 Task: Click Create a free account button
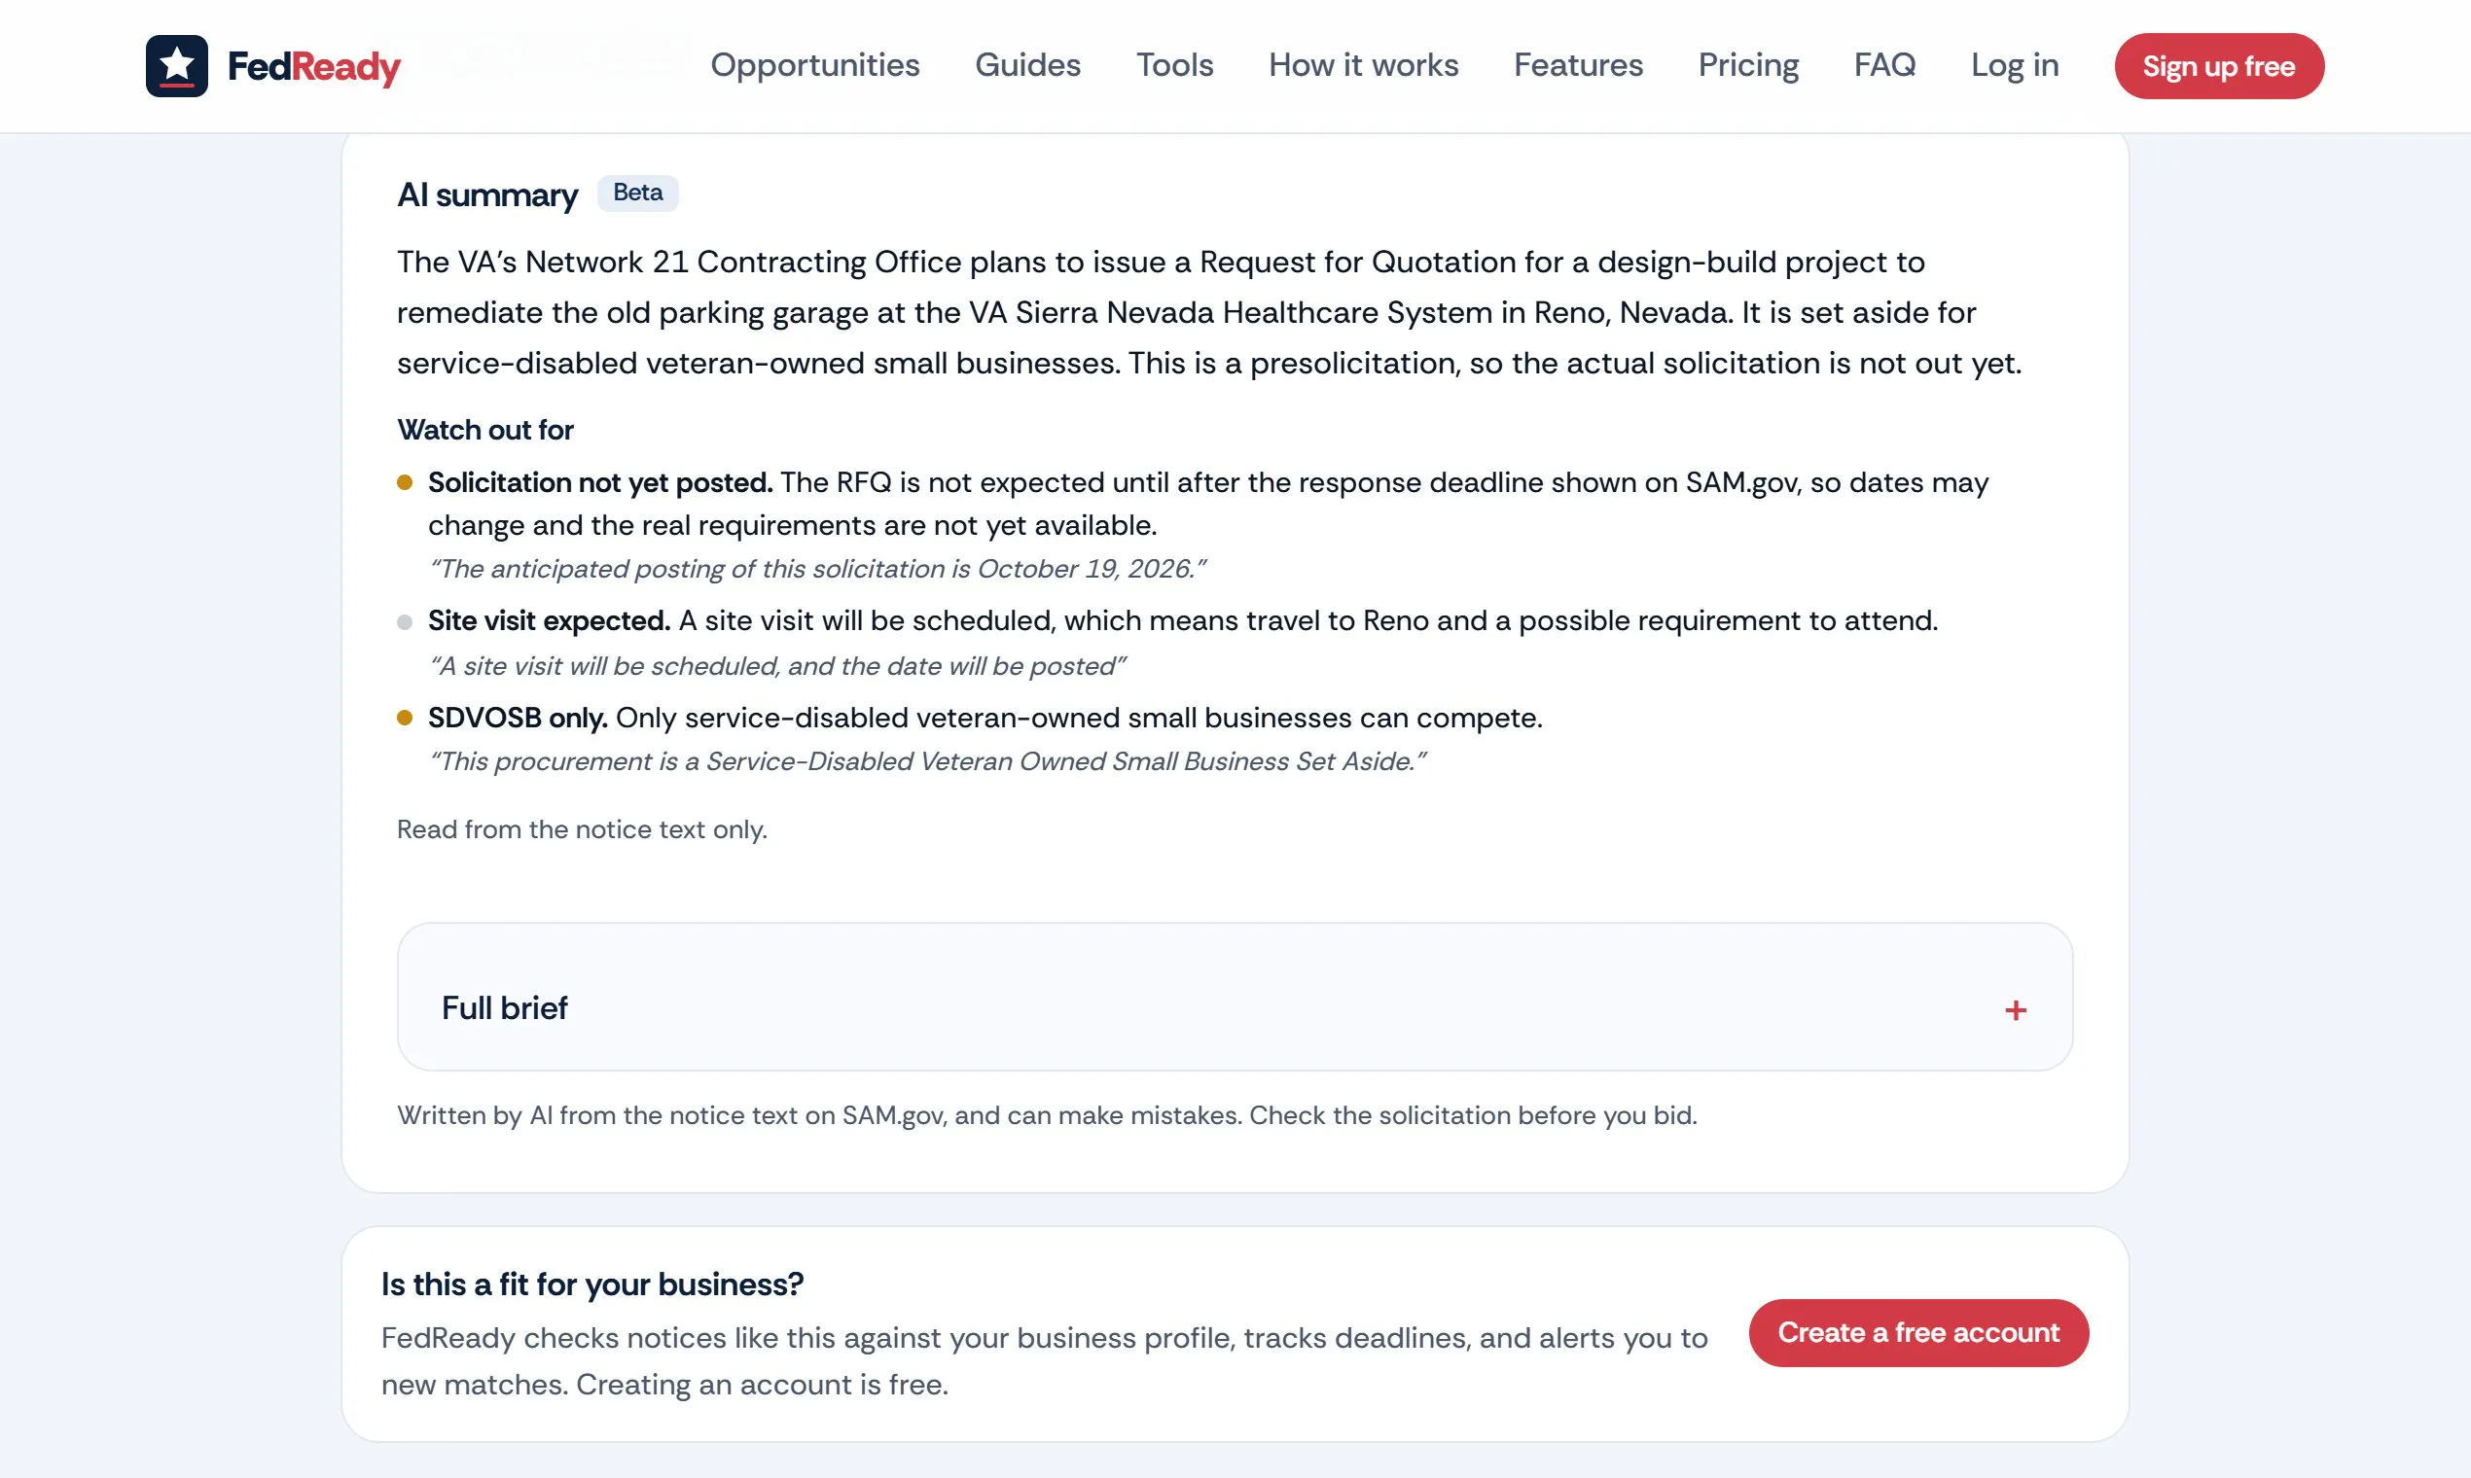pyautogui.click(x=1918, y=1332)
